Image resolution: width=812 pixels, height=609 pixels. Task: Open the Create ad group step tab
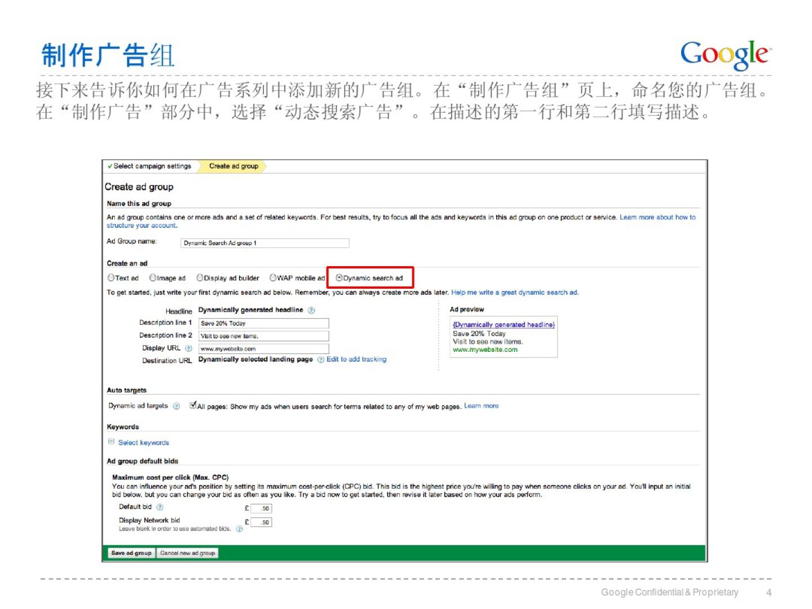pyautogui.click(x=233, y=166)
